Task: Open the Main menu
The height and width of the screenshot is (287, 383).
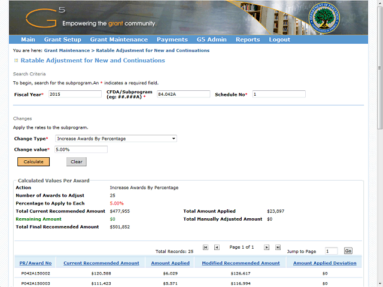Action: [28, 39]
